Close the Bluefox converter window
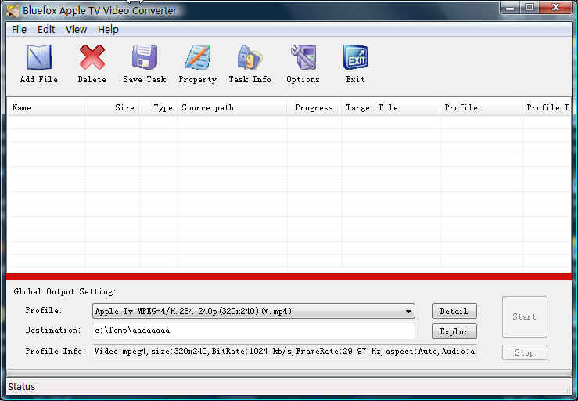The image size is (578, 401). tap(556, 7)
